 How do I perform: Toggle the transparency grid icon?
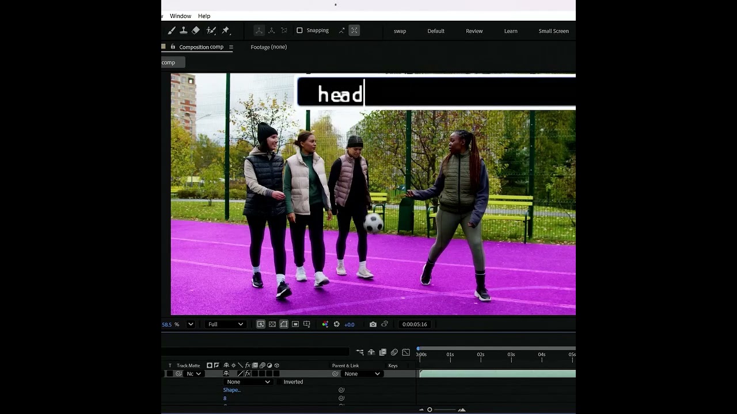click(272, 324)
